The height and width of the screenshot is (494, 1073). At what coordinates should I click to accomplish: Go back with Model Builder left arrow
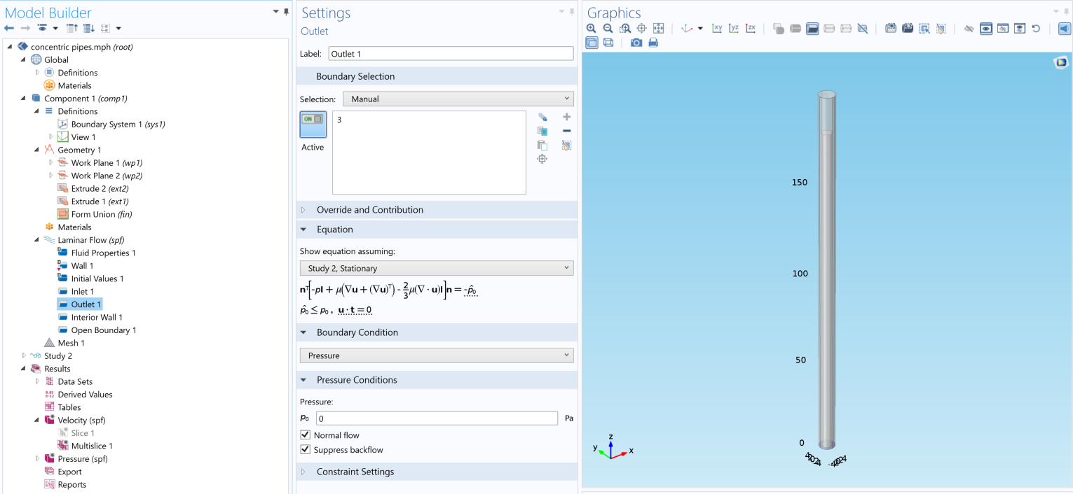(x=9, y=28)
